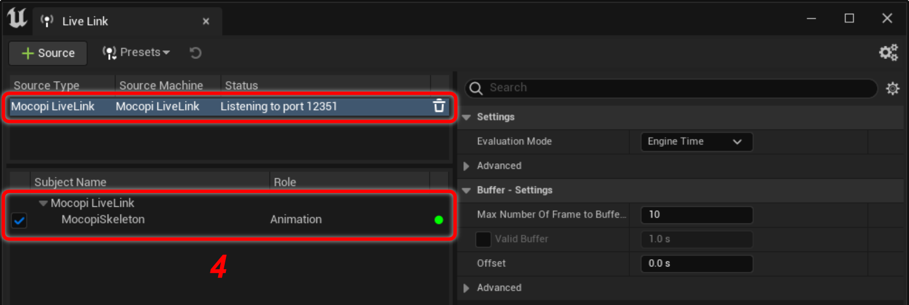This screenshot has height=305, width=909.
Task: Collapse the Mocopi LiveLink subject group
Action: 43,204
